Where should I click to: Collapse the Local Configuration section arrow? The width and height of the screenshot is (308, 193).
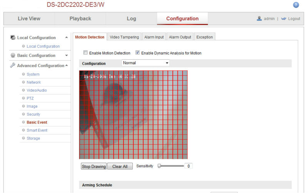pyautogui.click(x=66, y=38)
